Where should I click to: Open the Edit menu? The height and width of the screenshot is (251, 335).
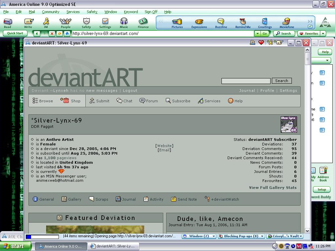click(19, 12)
